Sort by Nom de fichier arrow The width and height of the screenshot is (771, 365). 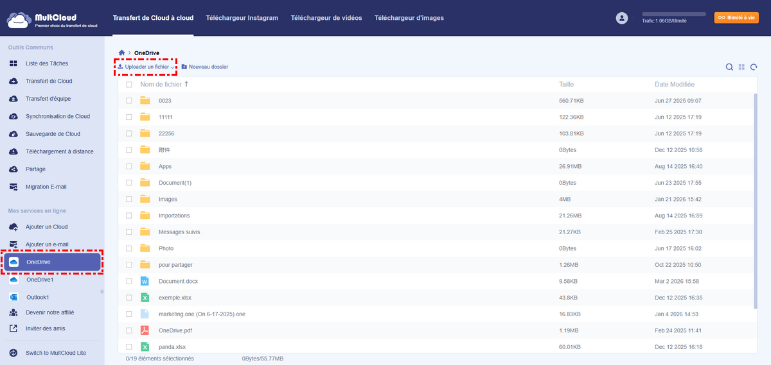click(187, 84)
